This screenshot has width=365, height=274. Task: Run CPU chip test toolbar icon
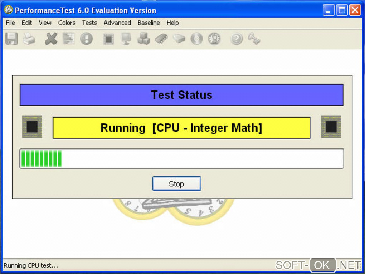point(108,39)
